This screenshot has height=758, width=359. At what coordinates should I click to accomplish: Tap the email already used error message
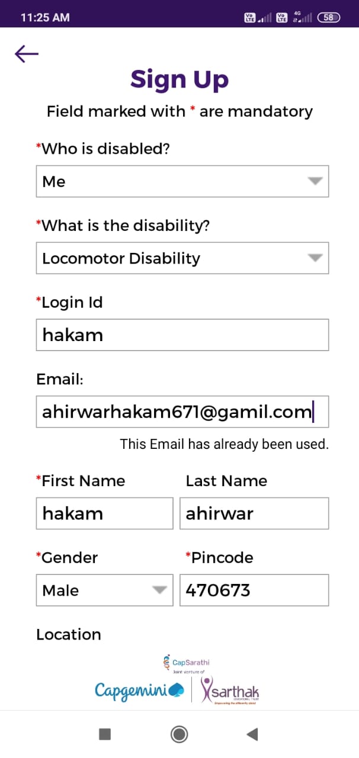point(224,444)
